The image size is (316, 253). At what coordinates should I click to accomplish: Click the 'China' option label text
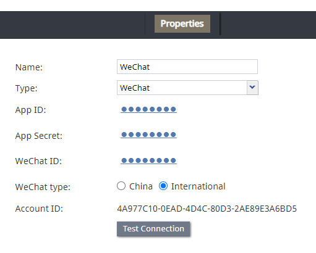coord(141,186)
